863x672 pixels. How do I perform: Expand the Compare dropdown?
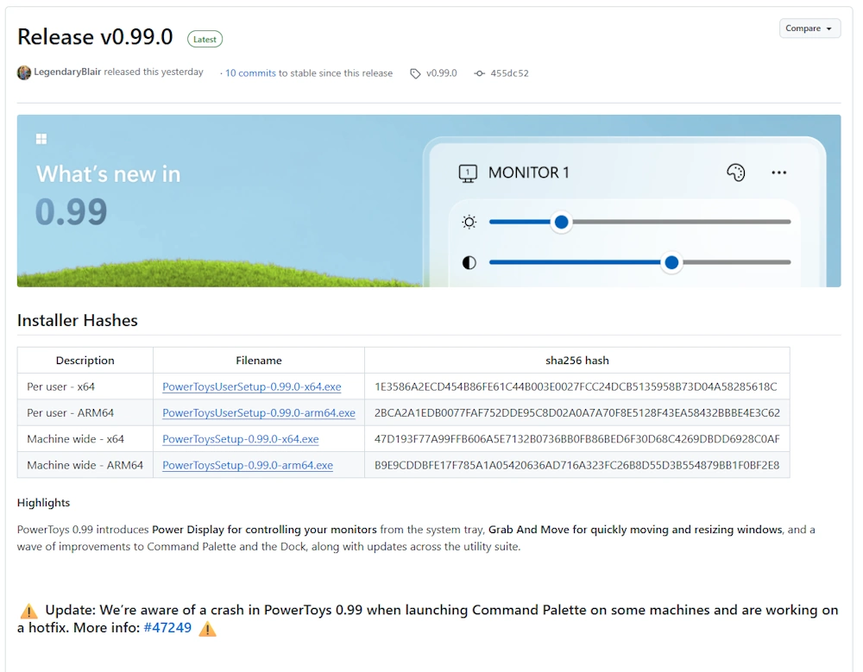(809, 28)
